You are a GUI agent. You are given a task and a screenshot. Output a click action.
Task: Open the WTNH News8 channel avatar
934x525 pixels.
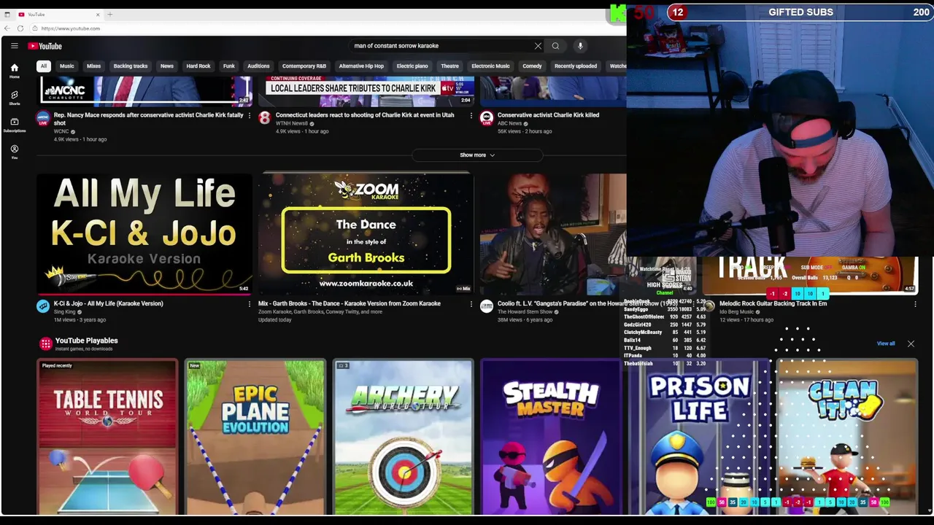pyautogui.click(x=264, y=117)
